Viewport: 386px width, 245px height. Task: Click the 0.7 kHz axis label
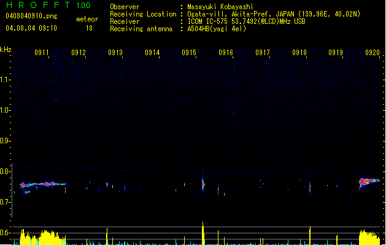point(5,202)
